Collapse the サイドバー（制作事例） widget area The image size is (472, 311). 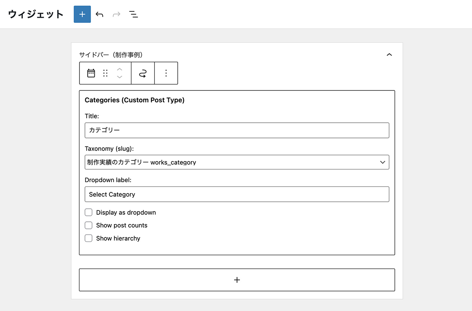pyautogui.click(x=389, y=55)
